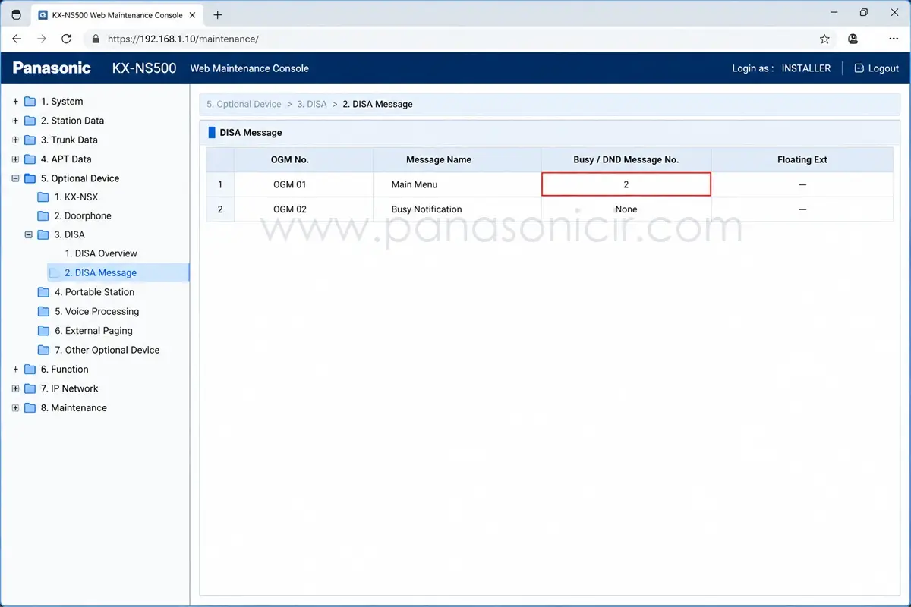This screenshot has width=911, height=607.
Task: Click the browser forward arrow
Action: pyautogui.click(x=42, y=39)
